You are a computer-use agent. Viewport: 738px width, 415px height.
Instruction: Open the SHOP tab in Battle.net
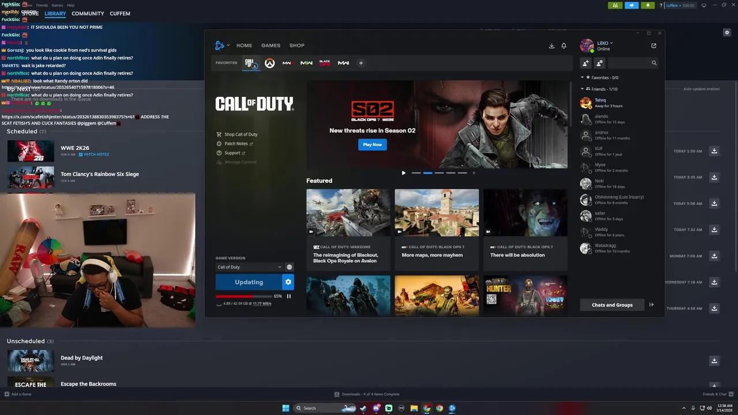(x=297, y=46)
